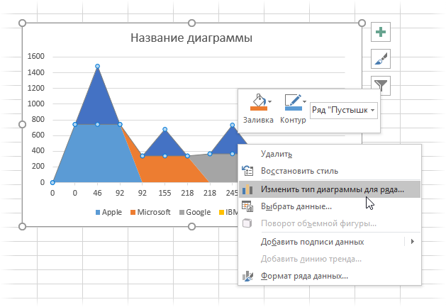Click the change chart type bar icon

[x=247, y=189]
